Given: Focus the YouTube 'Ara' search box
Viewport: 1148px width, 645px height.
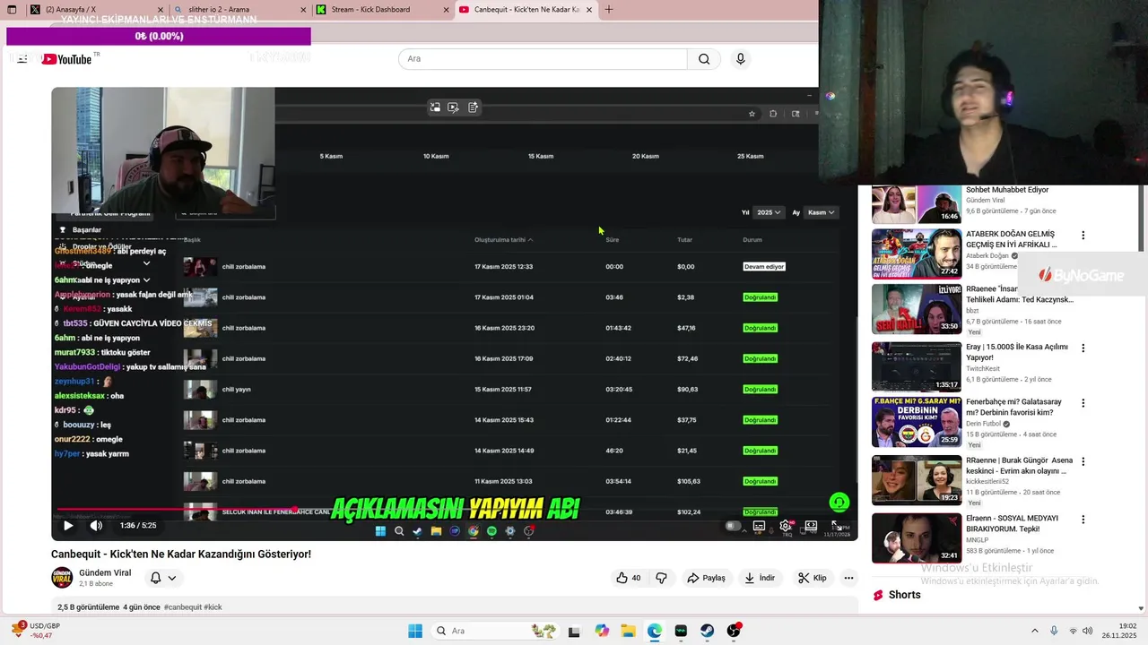Looking at the screenshot, I should pyautogui.click(x=543, y=59).
